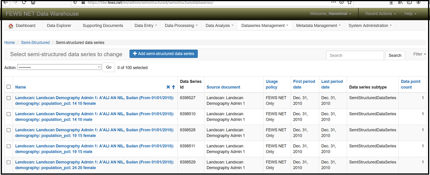Bookmark this page with the star icon

pyautogui.click(x=349, y=2)
